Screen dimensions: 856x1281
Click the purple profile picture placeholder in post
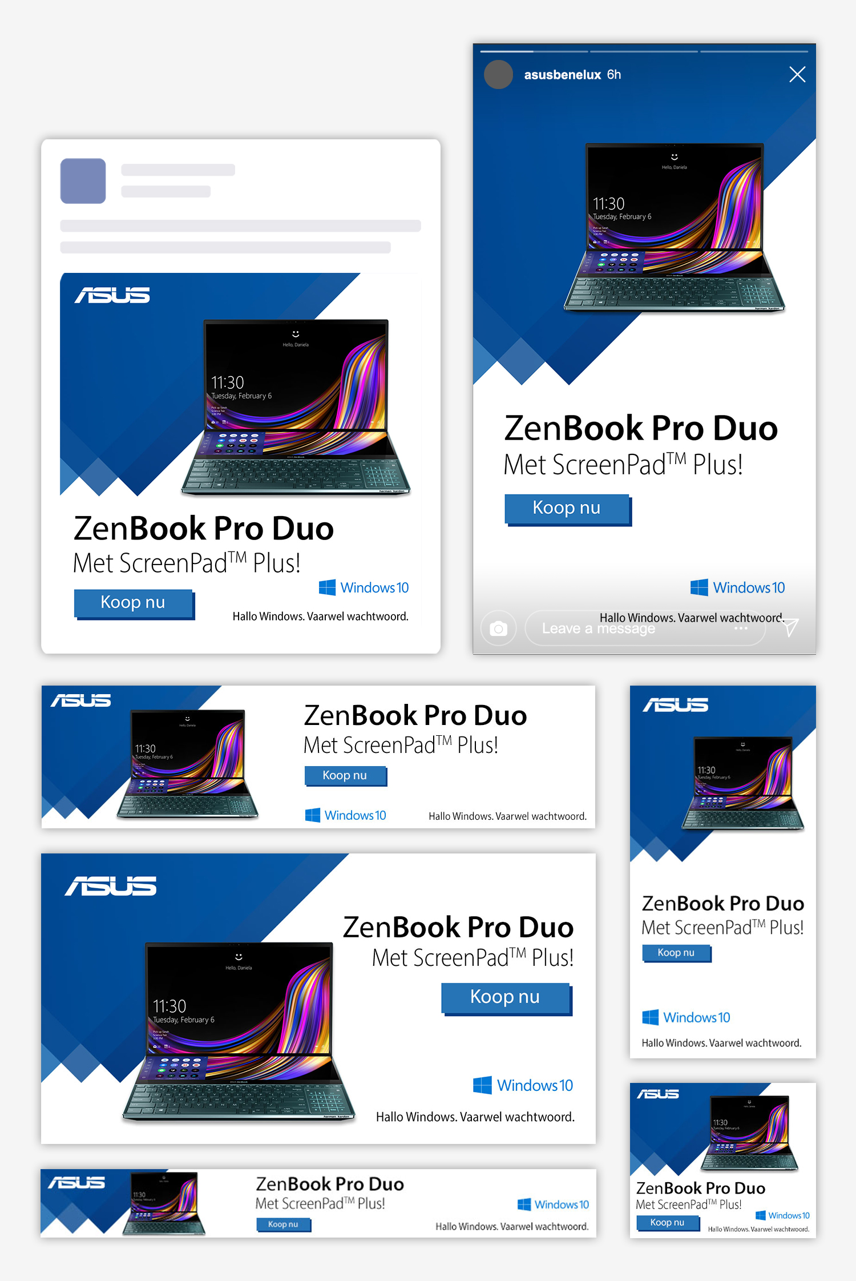tap(83, 181)
